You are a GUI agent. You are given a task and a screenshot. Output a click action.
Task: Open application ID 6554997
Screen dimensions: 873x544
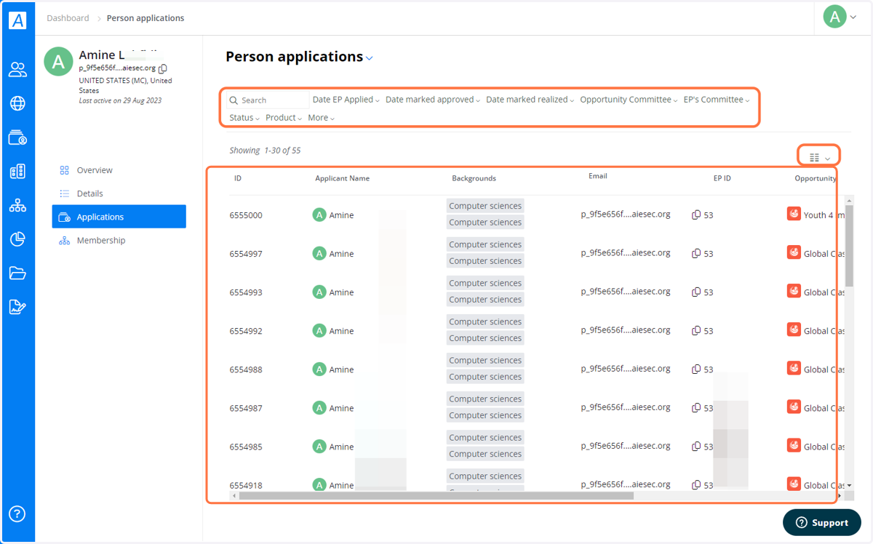pos(246,254)
